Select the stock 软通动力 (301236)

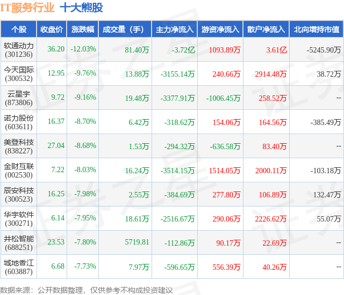[x=19, y=50]
